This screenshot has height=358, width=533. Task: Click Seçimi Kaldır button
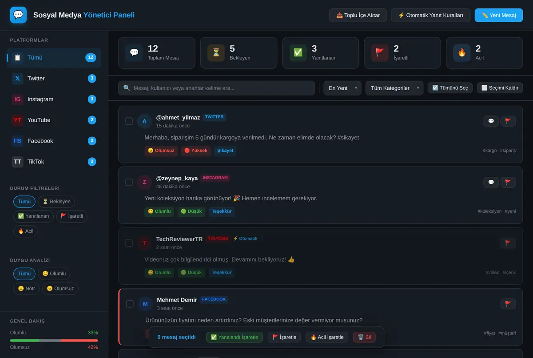coord(500,88)
